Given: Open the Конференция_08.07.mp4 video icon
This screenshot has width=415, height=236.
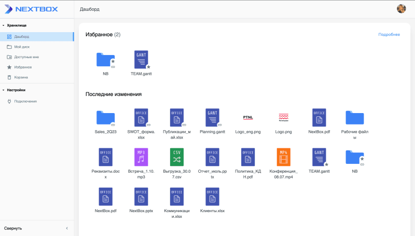Looking at the screenshot, I should pyautogui.click(x=283, y=157).
